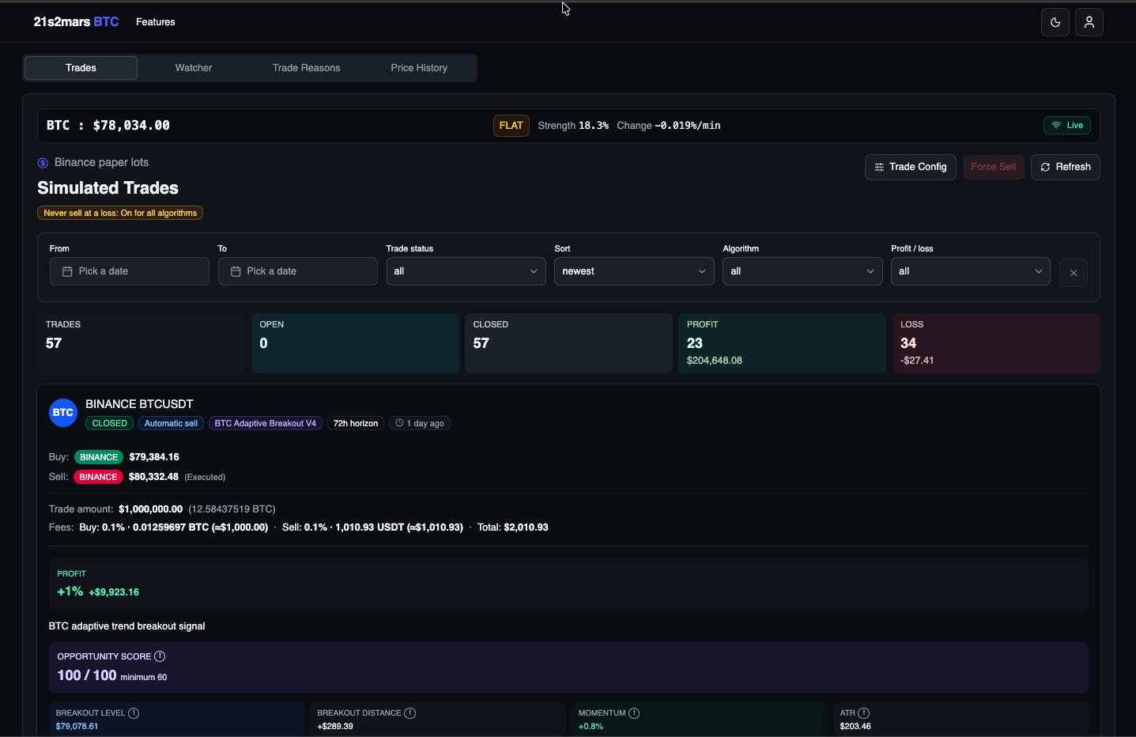
Task: Click the Force Sell button
Action: [993, 167]
